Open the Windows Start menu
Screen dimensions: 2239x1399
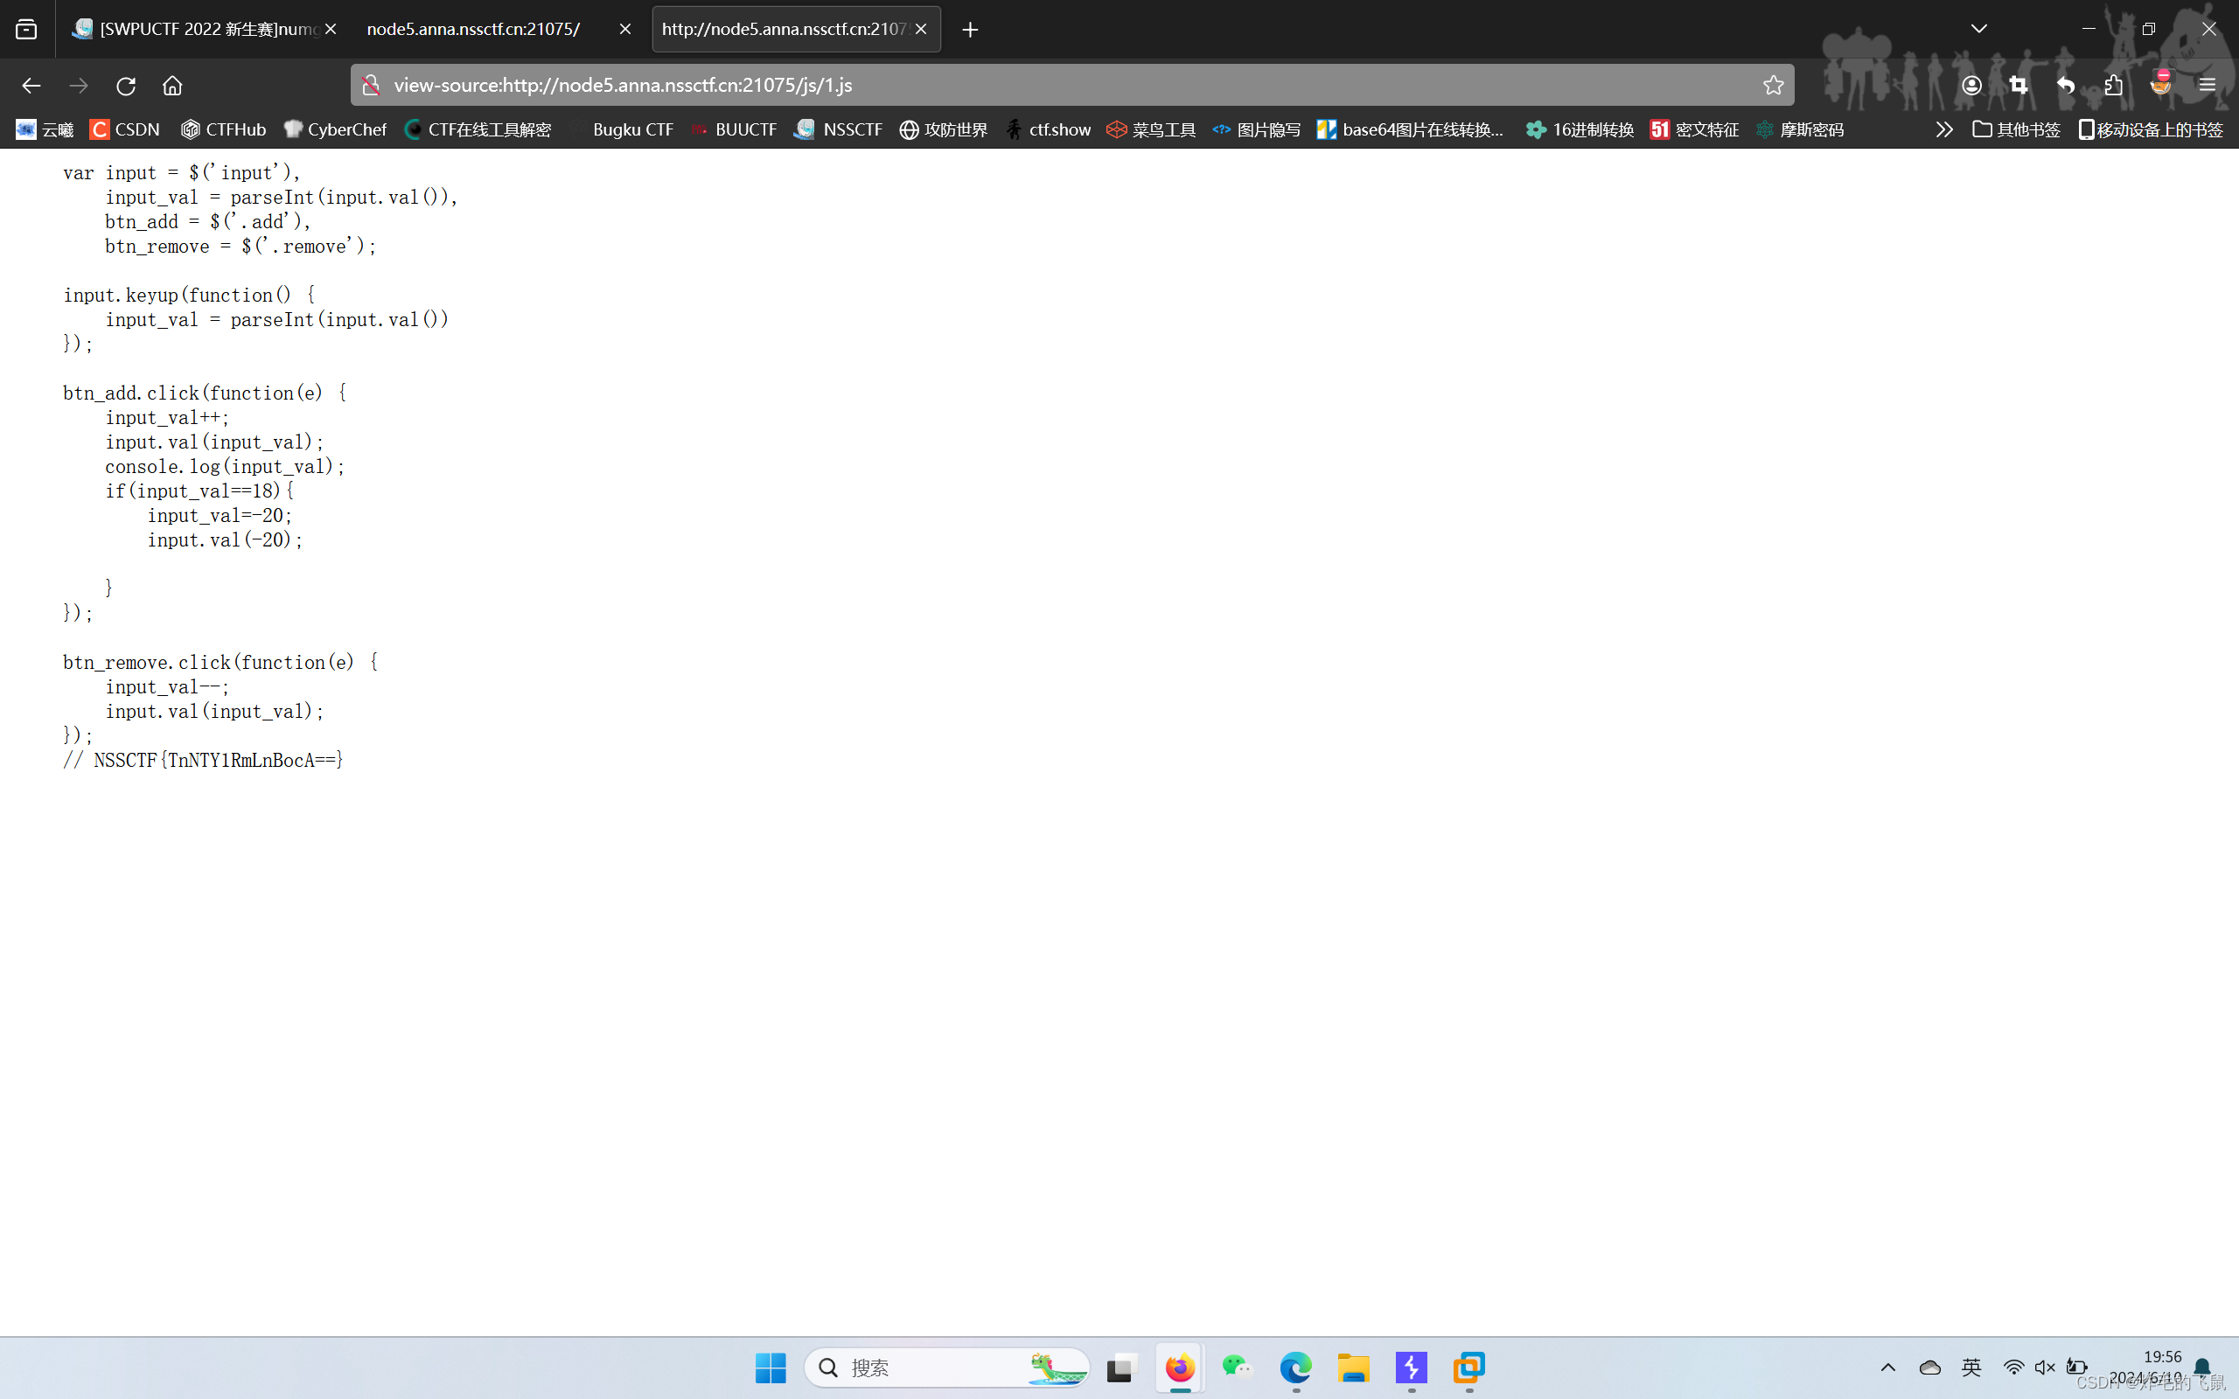pos(770,1367)
